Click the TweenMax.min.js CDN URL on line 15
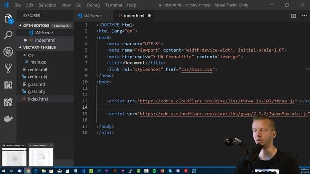The width and height of the screenshot is (310, 174). [x=224, y=114]
